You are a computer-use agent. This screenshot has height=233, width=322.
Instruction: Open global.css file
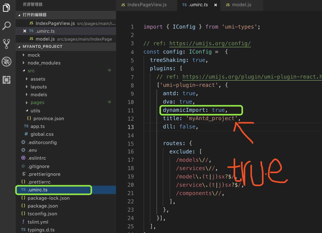[x=42, y=134]
